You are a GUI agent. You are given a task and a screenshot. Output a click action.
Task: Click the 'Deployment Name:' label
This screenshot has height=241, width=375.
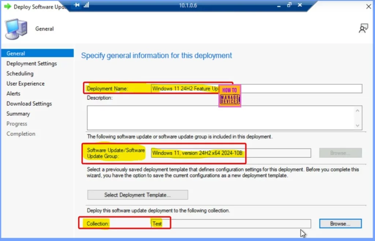pyautogui.click(x=107, y=89)
